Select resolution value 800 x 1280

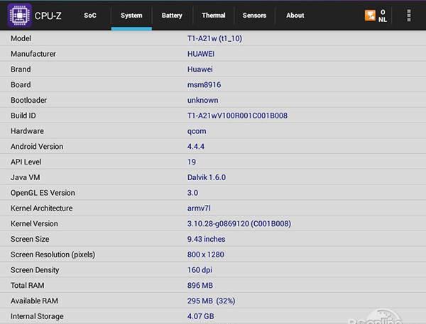pos(206,255)
